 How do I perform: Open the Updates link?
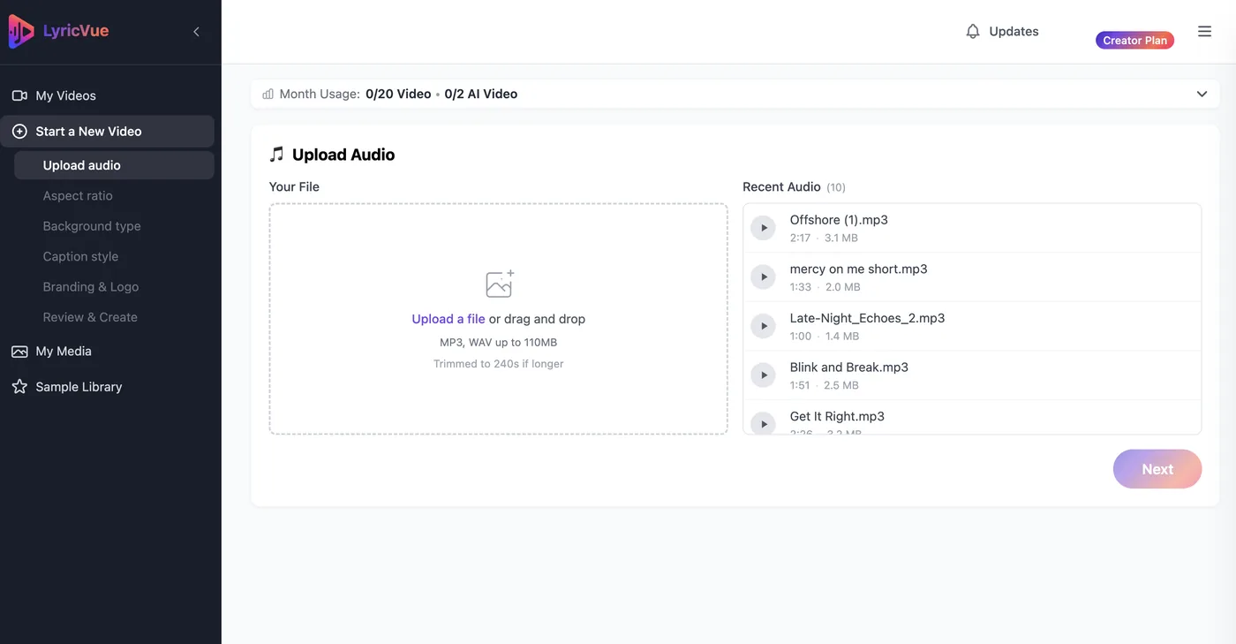1014,31
